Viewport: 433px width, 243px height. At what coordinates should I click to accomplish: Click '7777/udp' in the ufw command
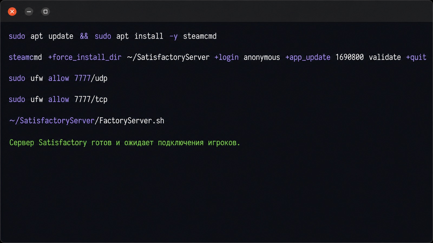pyautogui.click(x=91, y=78)
